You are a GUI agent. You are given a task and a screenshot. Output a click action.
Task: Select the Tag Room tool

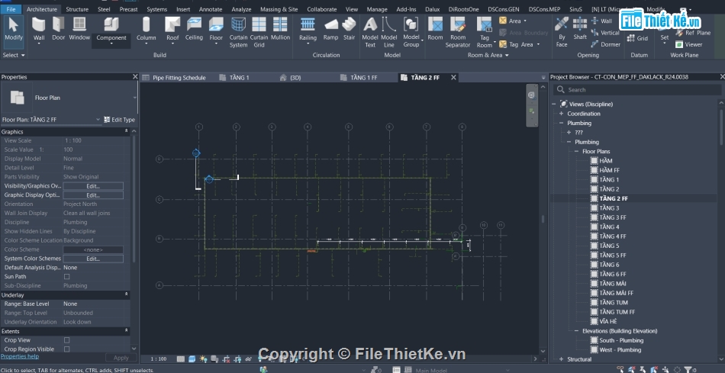(x=484, y=32)
